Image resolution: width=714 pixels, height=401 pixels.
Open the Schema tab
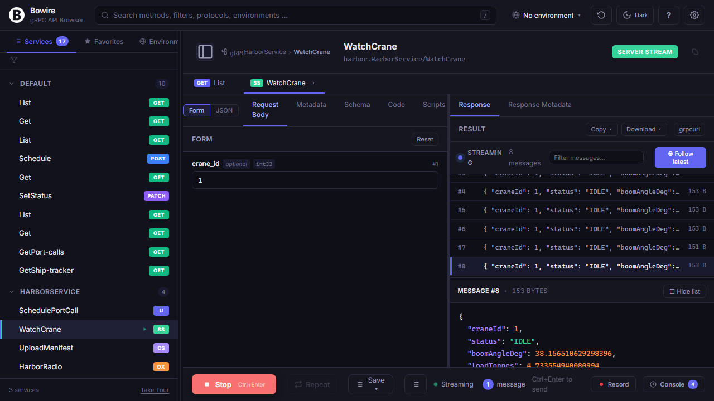click(357, 104)
